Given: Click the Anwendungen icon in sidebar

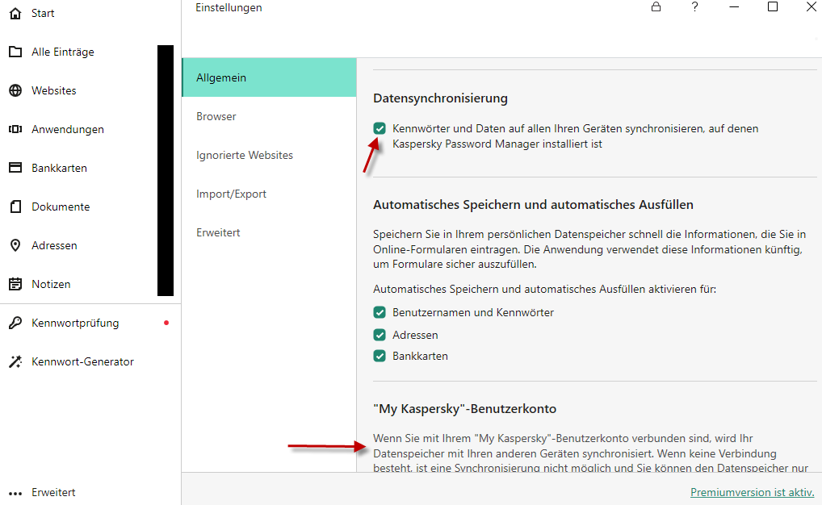Looking at the screenshot, I should tap(15, 129).
